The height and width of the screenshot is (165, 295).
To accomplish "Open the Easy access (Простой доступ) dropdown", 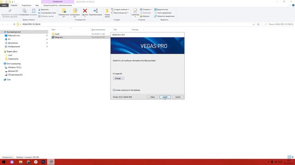I will [x=120, y=13].
